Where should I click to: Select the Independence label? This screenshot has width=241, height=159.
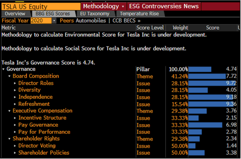click(36, 97)
